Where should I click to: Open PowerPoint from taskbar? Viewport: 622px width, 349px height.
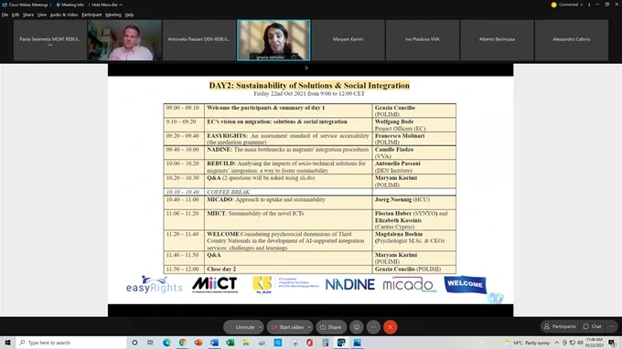click(x=198, y=343)
